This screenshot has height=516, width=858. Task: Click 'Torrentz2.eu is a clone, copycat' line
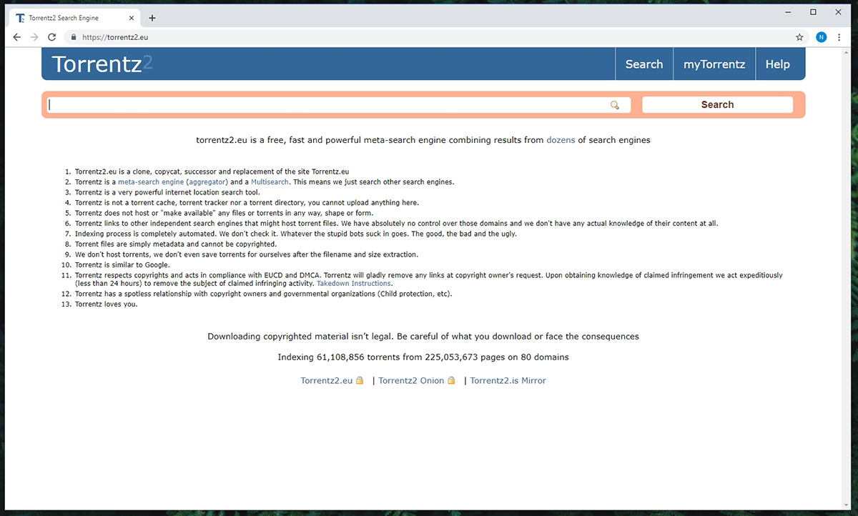(x=212, y=172)
